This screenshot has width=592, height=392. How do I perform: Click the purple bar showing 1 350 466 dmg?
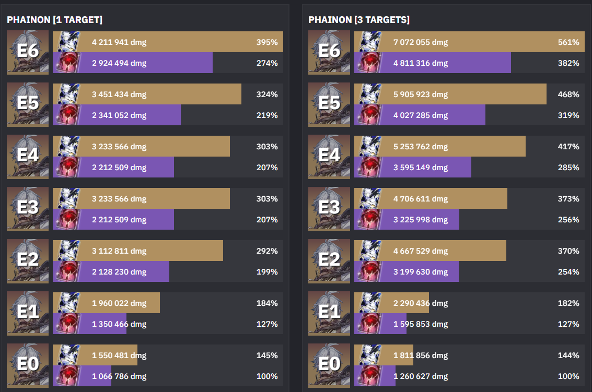[x=105, y=324]
